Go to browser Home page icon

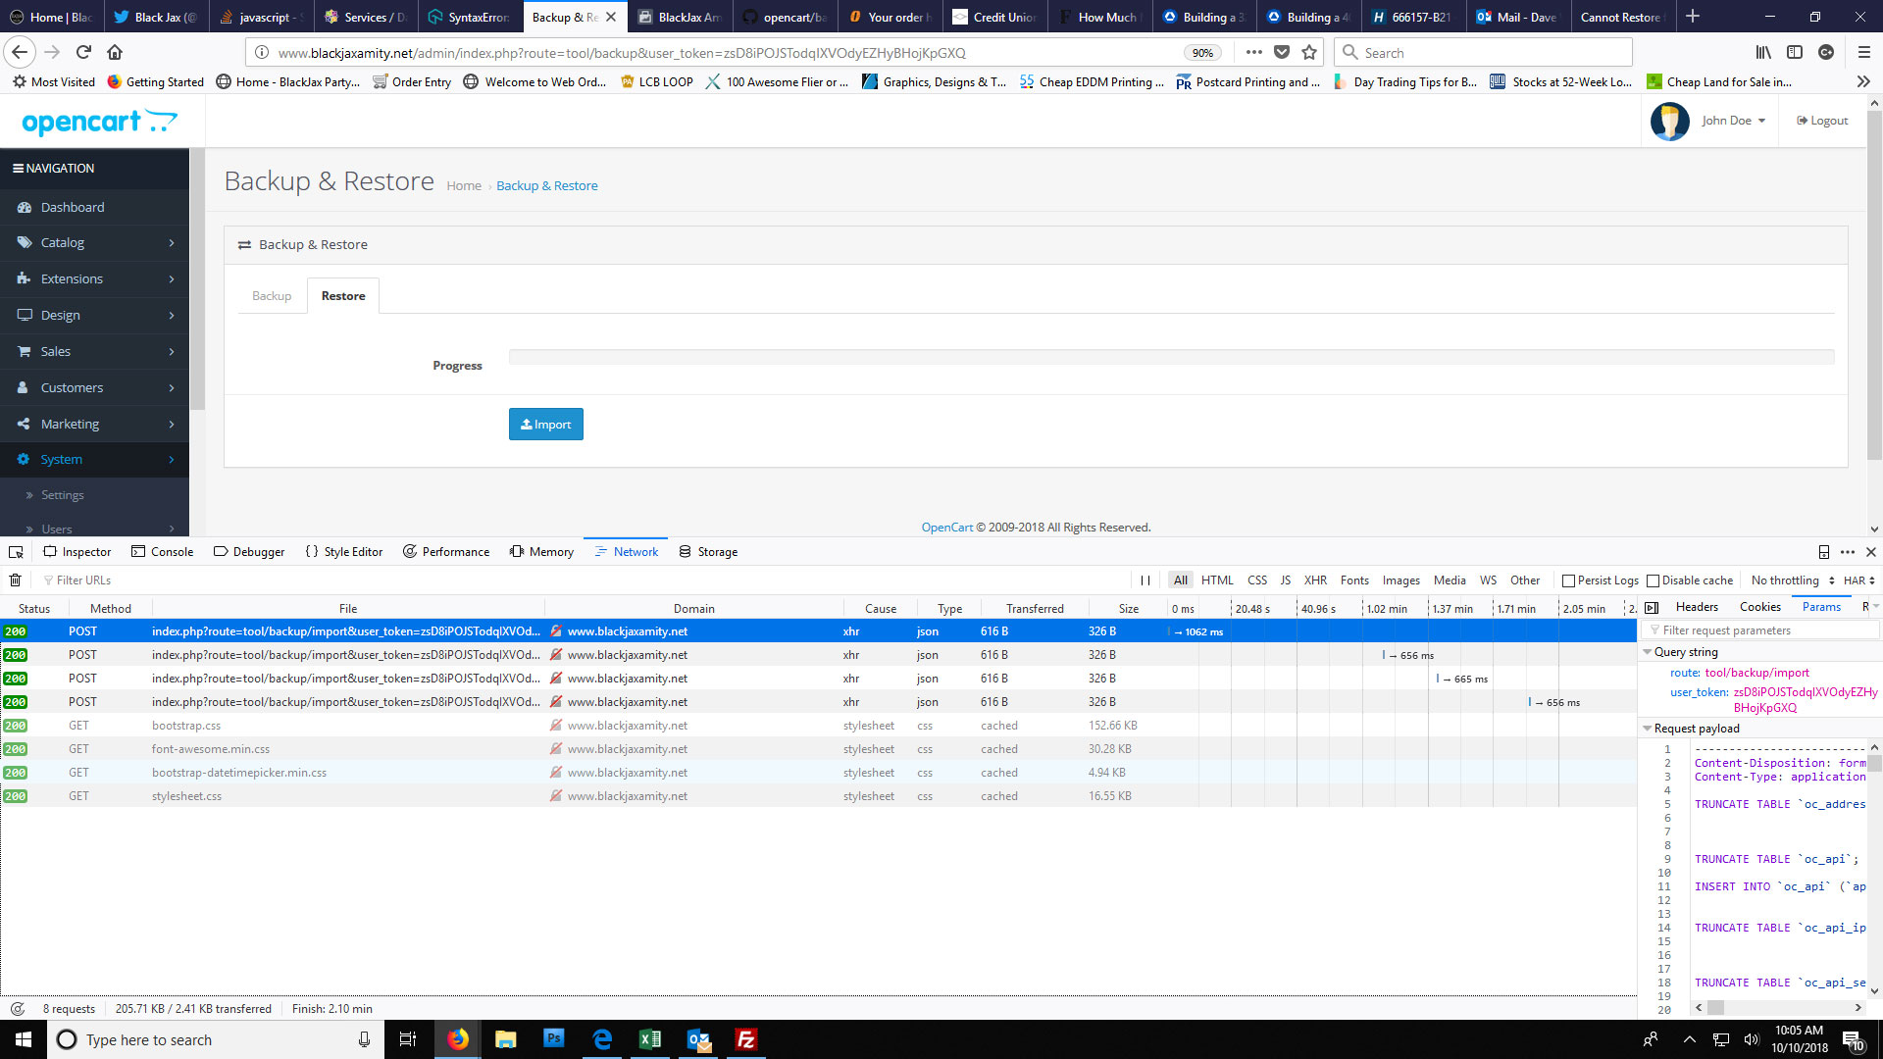point(115,52)
